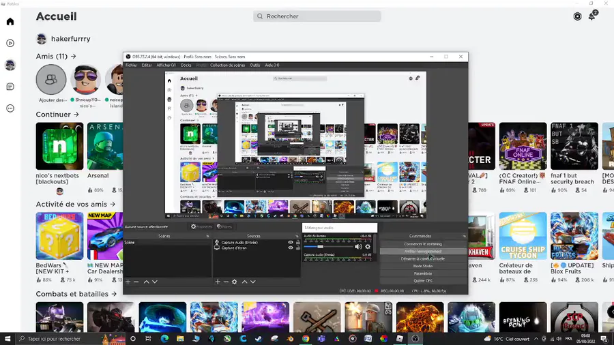Open File Explorer from the taskbar
This screenshot has height=345, width=614.
pos(180,339)
